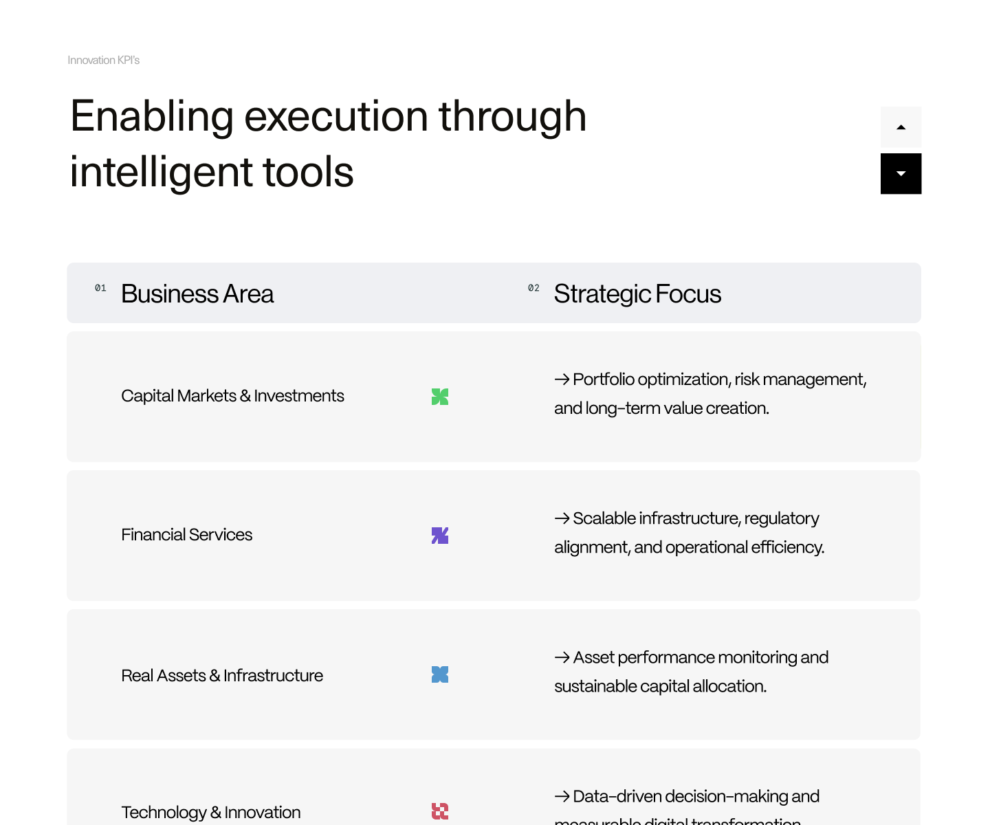
Task: Click the 02 column number marker
Action: click(533, 288)
